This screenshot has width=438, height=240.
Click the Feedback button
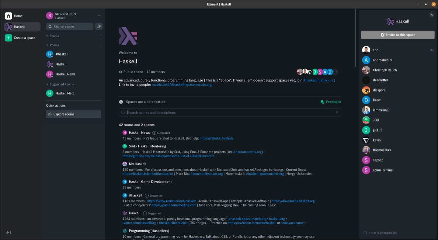[x=331, y=102]
